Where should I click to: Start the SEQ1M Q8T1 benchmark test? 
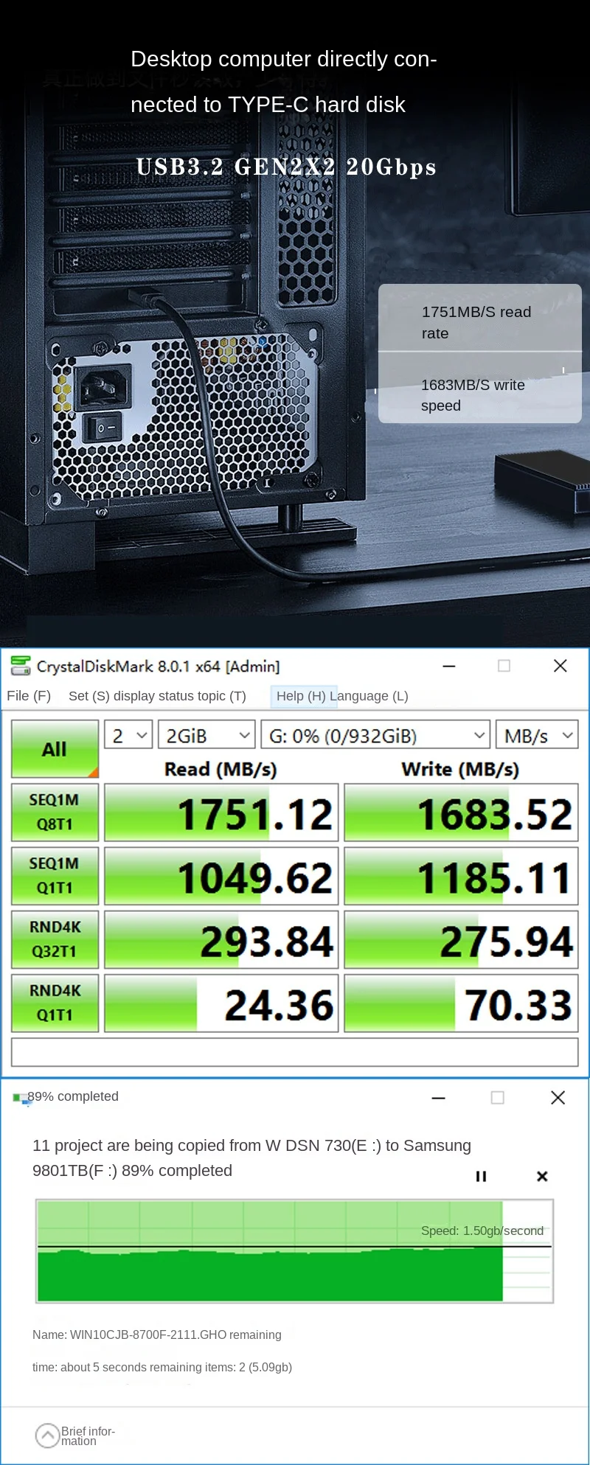coord(55,812)
